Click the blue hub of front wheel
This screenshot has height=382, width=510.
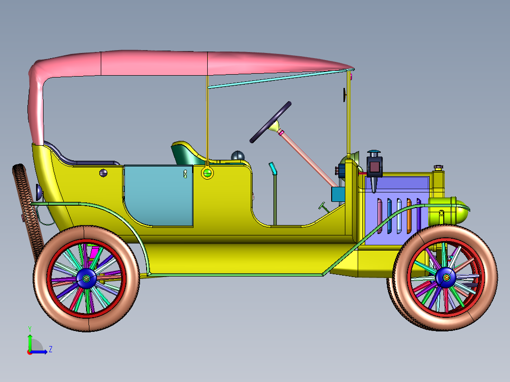pyautogui.click(x=446, y=278)
